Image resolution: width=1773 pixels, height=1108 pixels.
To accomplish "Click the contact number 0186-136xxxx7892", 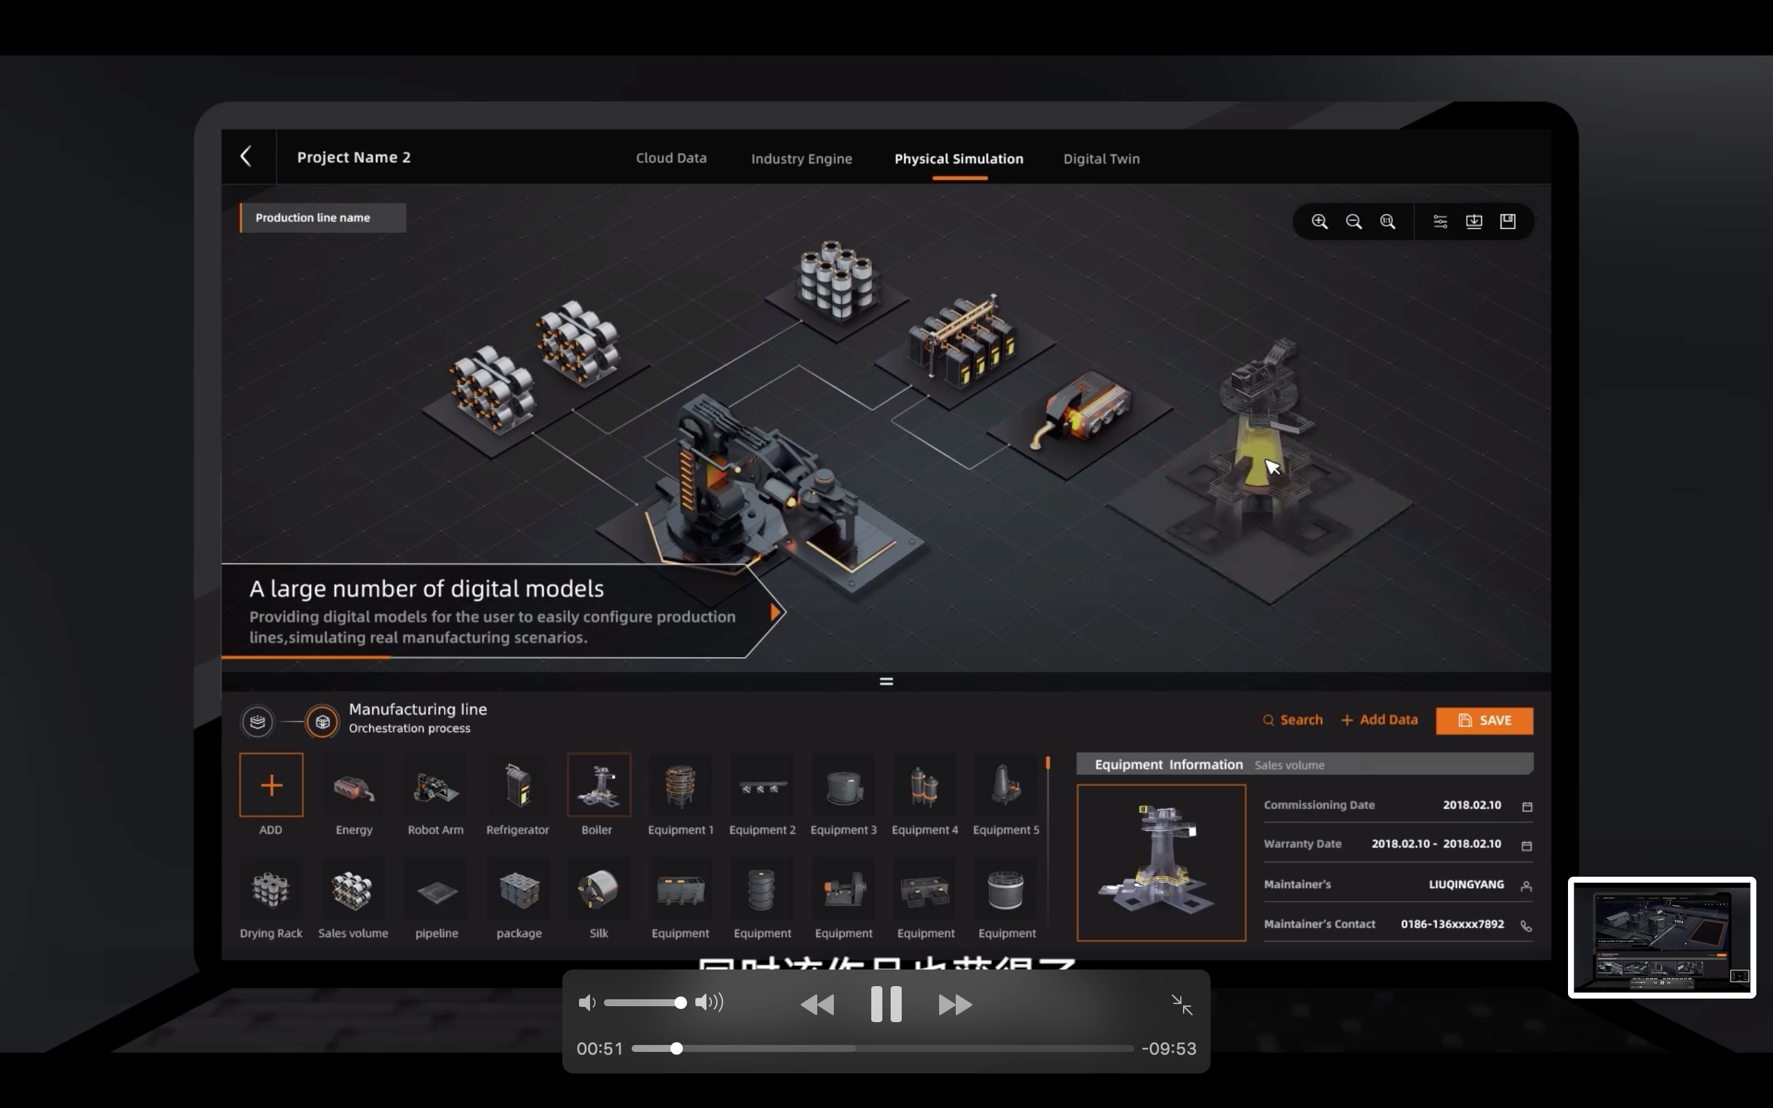I will point(1452,924).
